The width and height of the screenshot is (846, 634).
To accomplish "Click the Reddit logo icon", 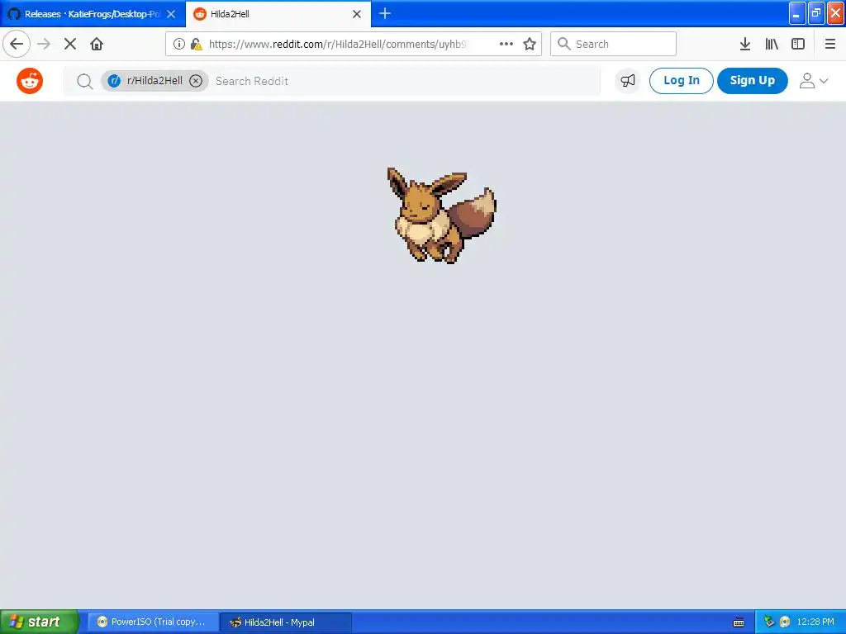I will (30, 81).
